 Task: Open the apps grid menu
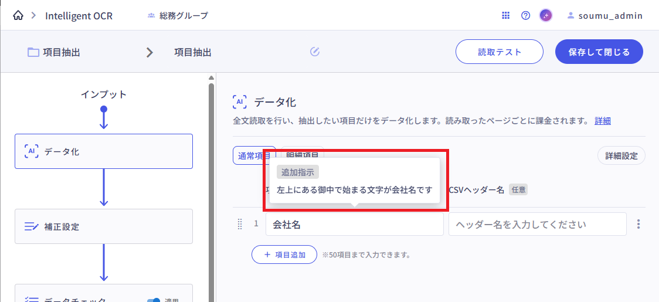click(x=505, y=16)
